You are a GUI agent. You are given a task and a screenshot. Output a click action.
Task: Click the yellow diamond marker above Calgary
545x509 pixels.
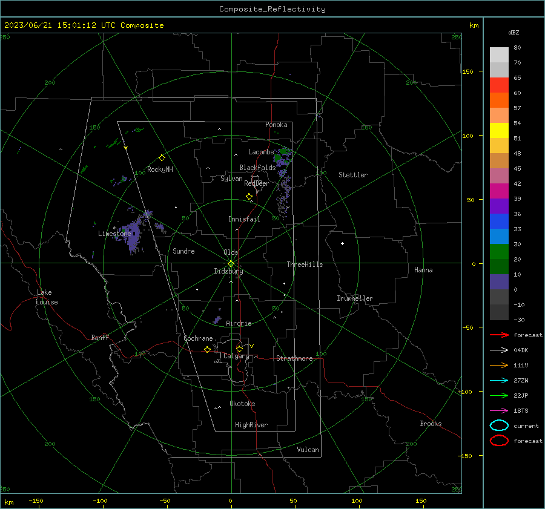point(239,349)
